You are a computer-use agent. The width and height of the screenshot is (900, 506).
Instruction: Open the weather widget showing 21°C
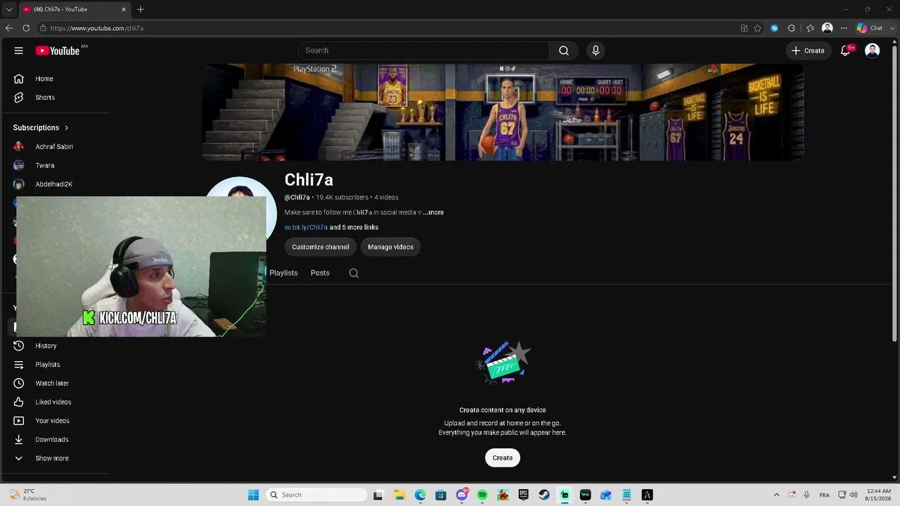(28, 495)
